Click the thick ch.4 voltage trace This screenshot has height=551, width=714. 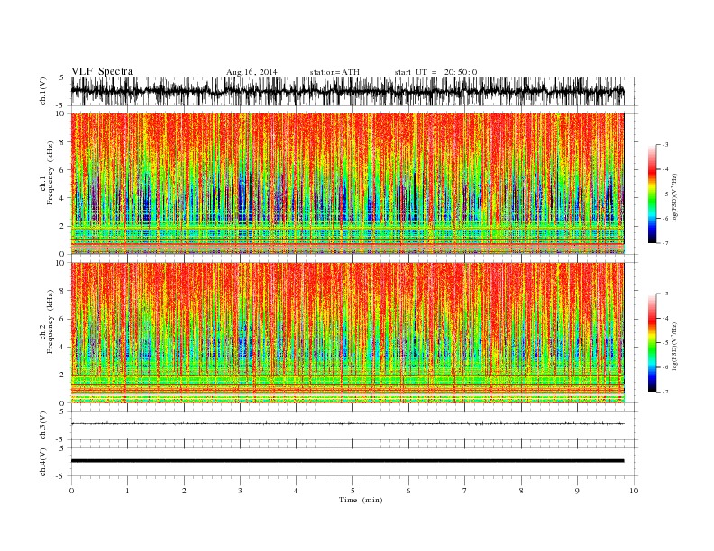coord(347,461)
